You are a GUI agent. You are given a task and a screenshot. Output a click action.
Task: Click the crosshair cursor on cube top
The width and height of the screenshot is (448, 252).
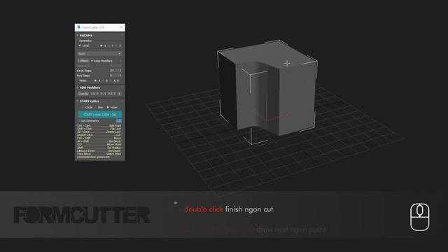[x=287, y=63]
